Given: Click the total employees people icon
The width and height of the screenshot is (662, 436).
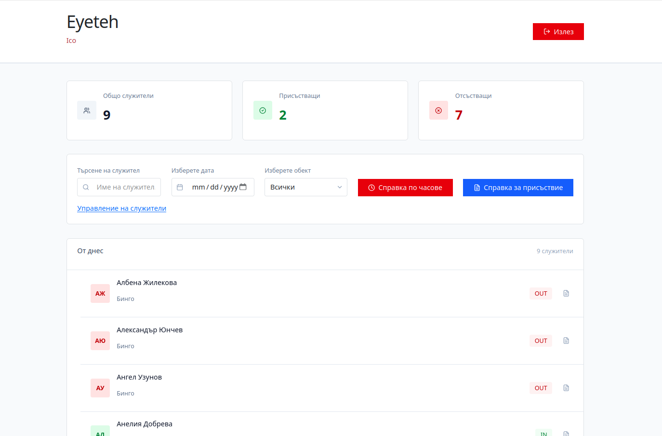Looking at the screenshot, I should pos(87,110).
